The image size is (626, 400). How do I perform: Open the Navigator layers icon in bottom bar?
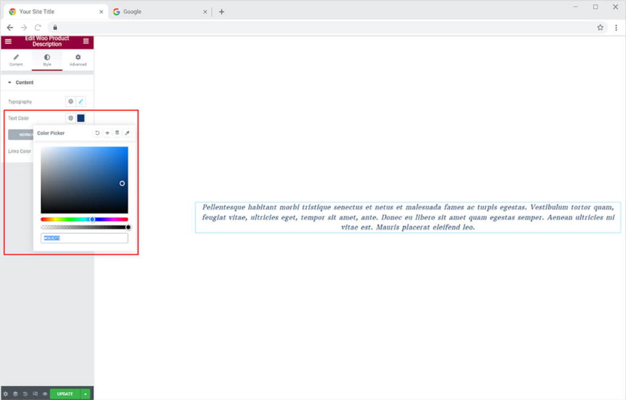pyautogui.click(x=15, y=394)
